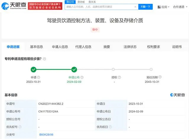The image size is (189, 139).
Task: Click the red 官方备案企业征信机构 banner
Action: (x=45, y=6)
